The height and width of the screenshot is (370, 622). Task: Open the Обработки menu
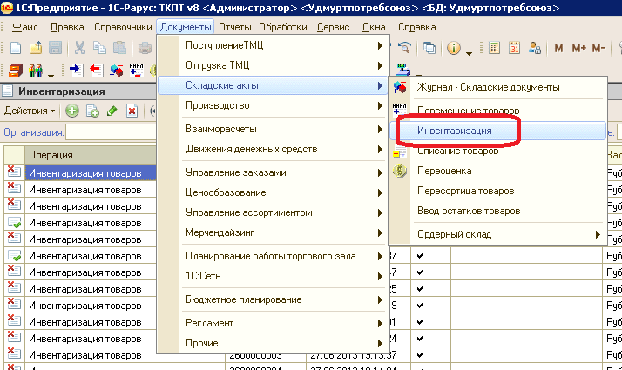tap(283, 27)
